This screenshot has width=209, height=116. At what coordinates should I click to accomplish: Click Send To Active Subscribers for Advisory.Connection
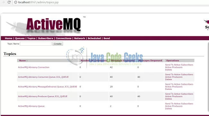tap(179, 65)
